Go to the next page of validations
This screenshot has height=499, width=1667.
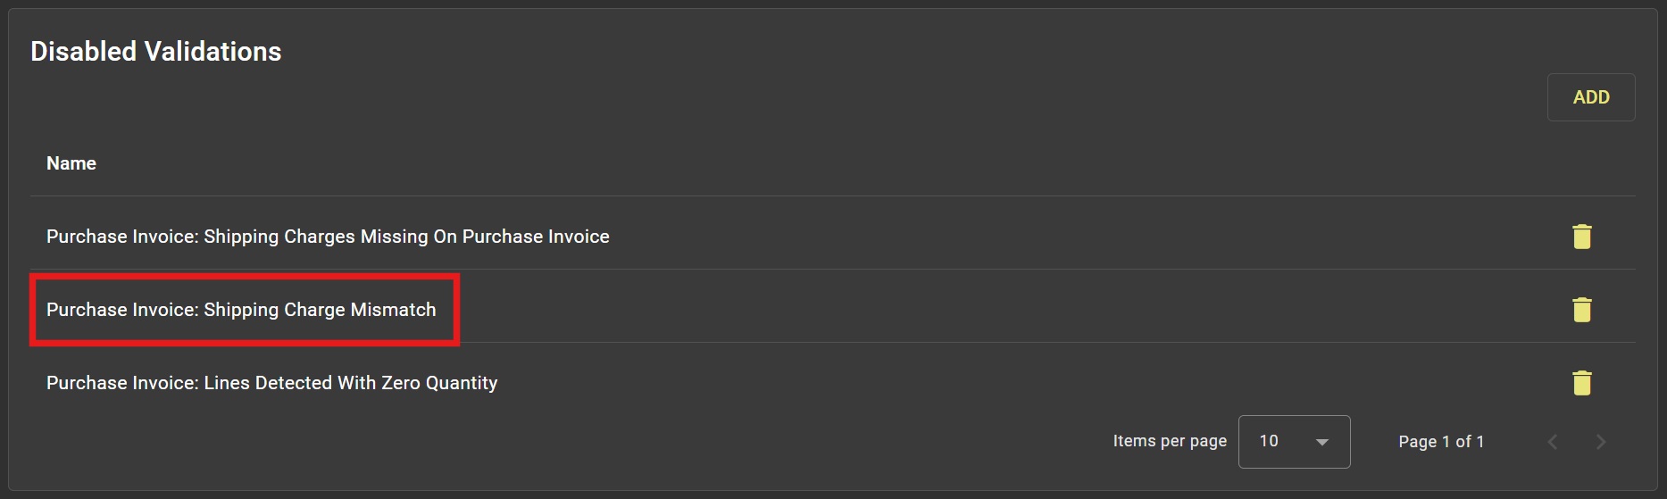tap(1600, 442)
